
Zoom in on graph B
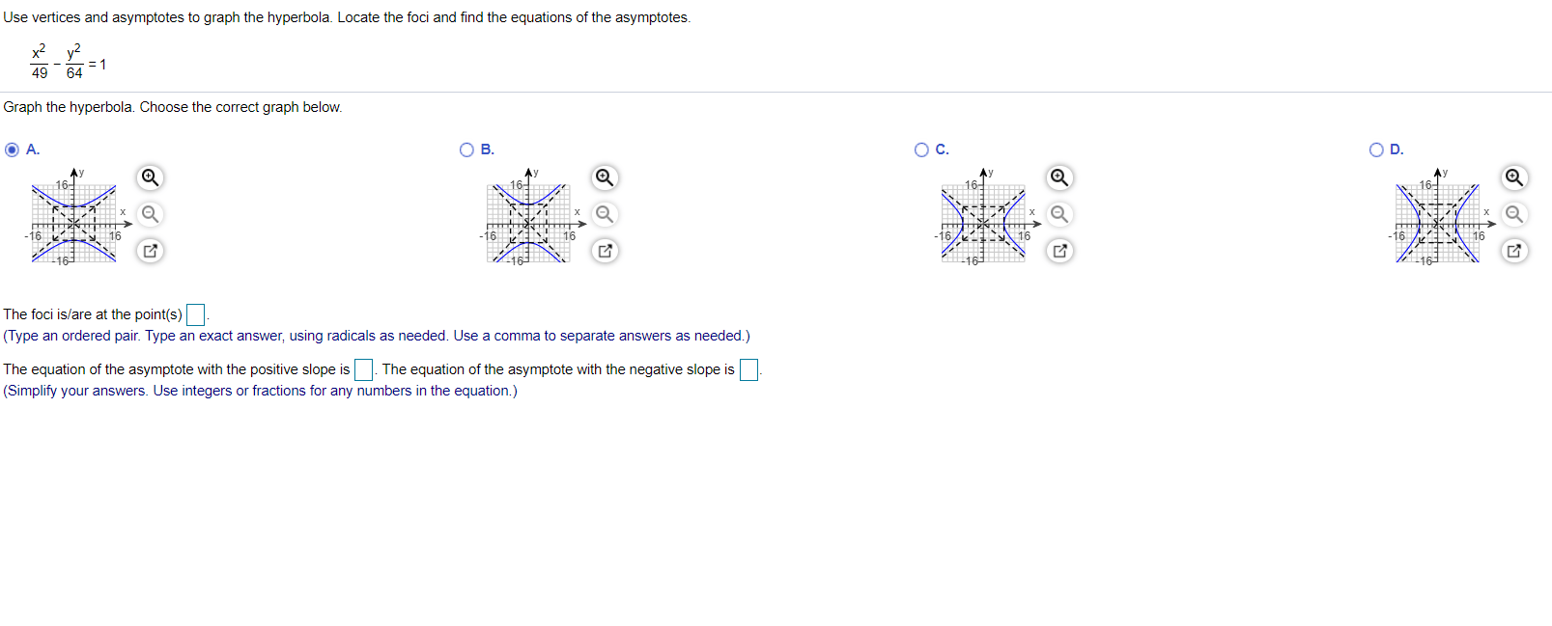point(605,177)
